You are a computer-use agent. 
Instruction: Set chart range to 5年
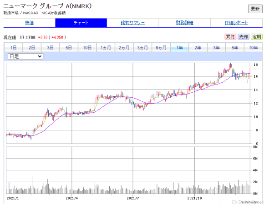[235, 48]
